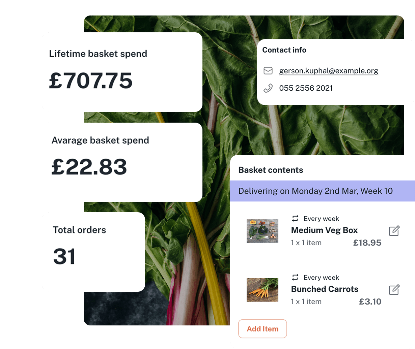Click the Medium Veg Box product name
Screen dimensions: 415x349
(324, 230)
